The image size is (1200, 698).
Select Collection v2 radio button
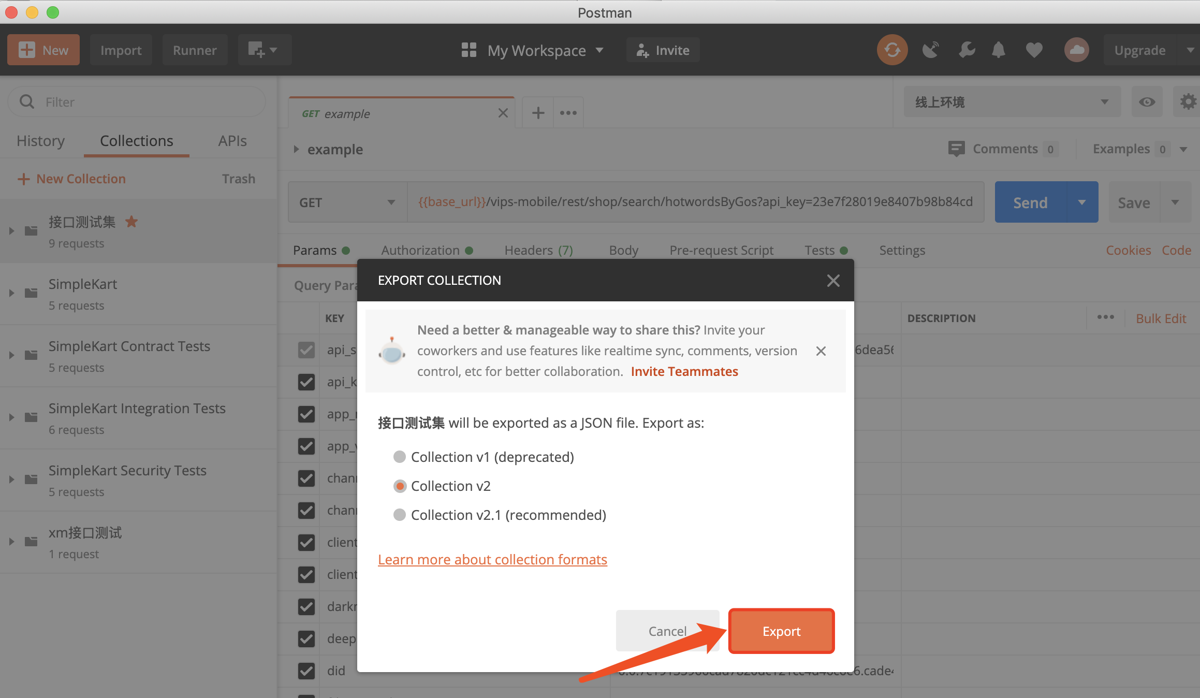[399, 485]
